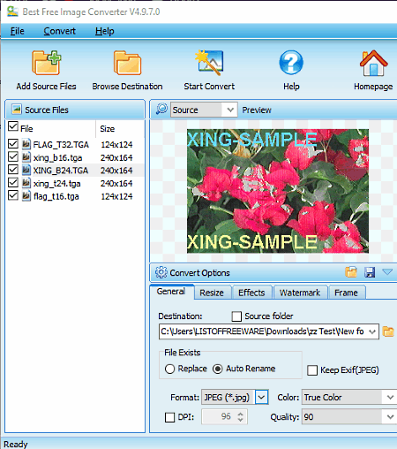The image size is (397, 449).
Task: Load convert options with the folder icon
Action: click(x=351, y=272)
